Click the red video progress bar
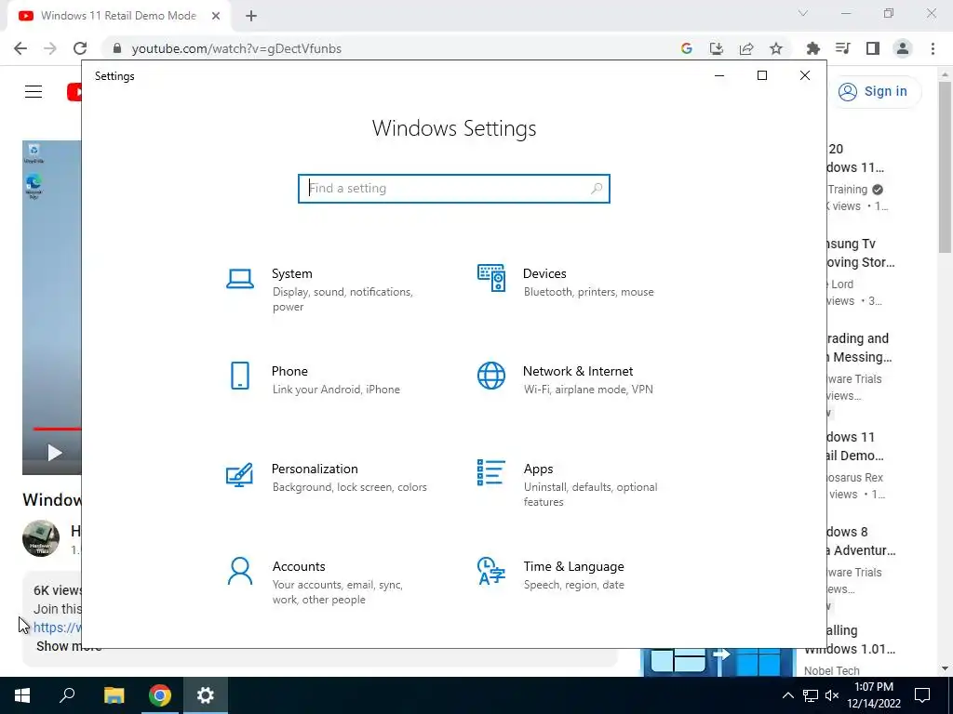953x714 pixels. pyautogui.click(x=57, y=429)
